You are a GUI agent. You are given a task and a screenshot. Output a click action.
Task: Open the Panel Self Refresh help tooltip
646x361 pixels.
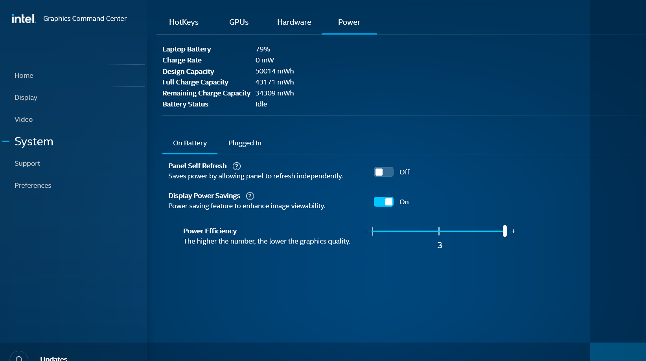pos(236,166)
